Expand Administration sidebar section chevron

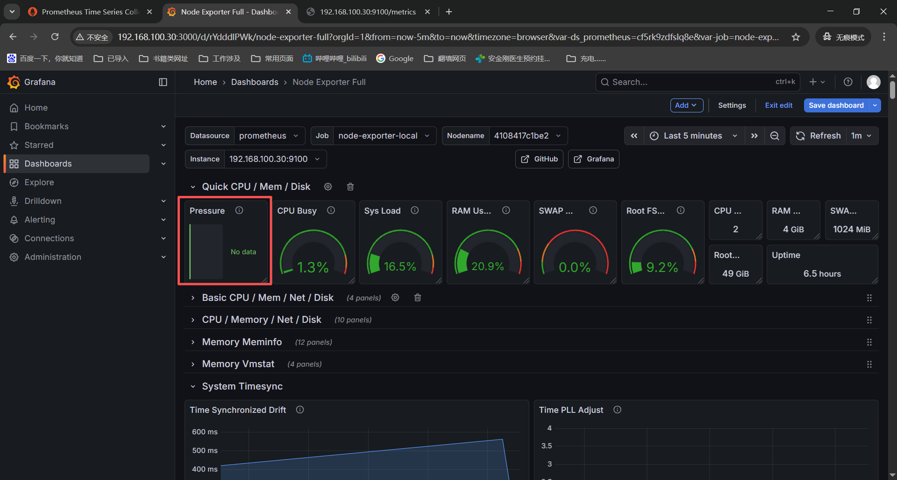(164, 257)
